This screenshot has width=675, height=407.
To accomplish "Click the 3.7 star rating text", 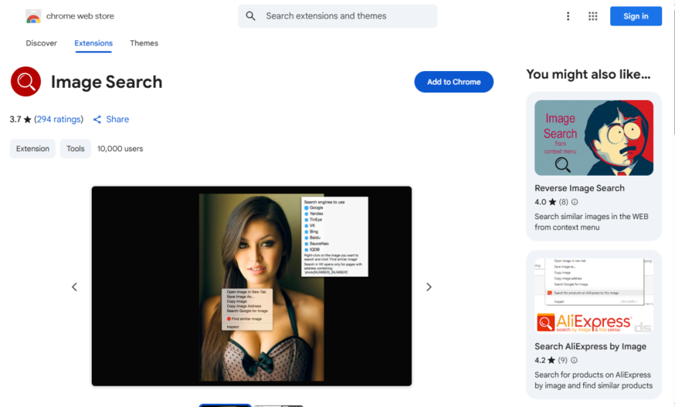I will [20, 119].
